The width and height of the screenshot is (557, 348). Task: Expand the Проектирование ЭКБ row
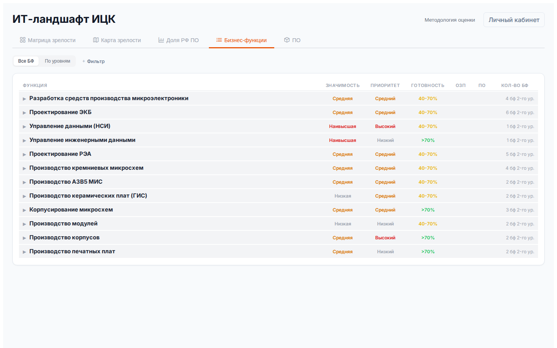click(24, 113)
